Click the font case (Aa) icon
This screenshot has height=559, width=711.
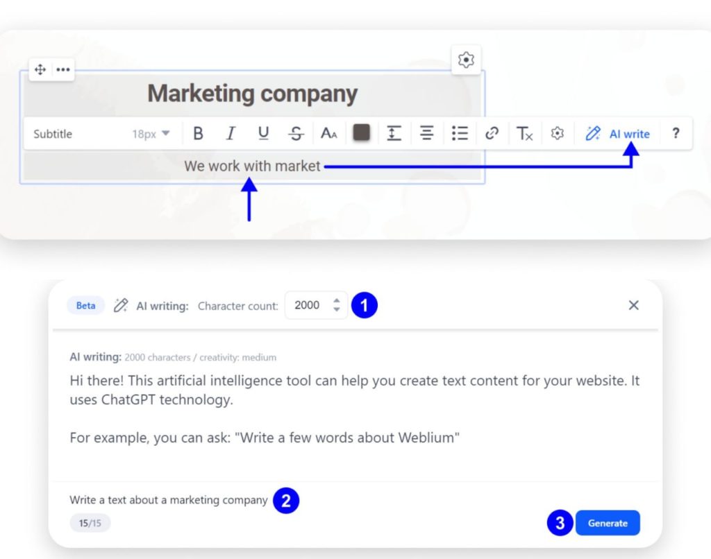tap(328, 133)
